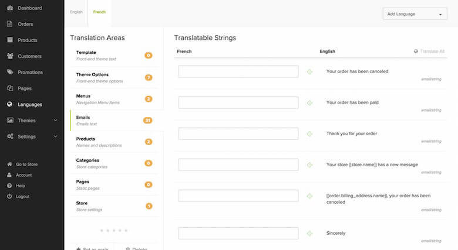Click copy arrow beside 'Your order has been paid'
This screenshot has height=250, width=458.
pos(310,102)
